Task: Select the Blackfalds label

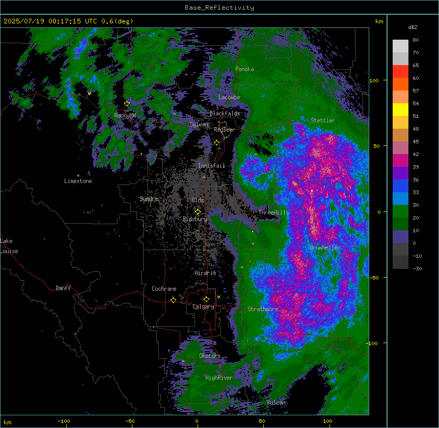Action: click(225, 113)
